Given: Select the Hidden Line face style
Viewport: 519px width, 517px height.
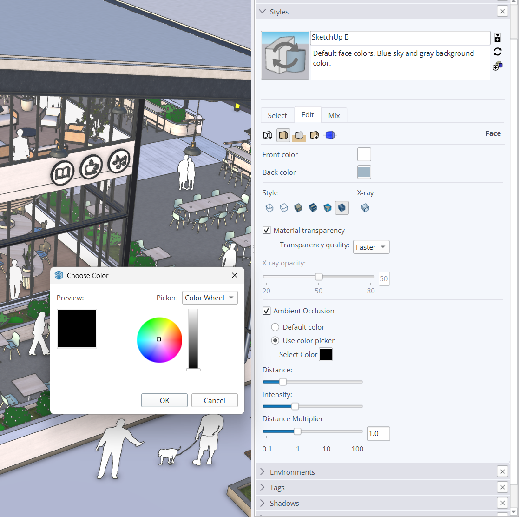Looking at the screenshot, I should click(284, 208).
